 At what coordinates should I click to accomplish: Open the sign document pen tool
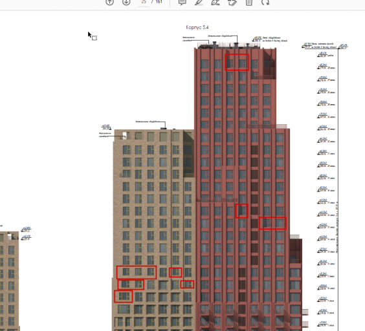pyautogui.click(x=216, y=3)
